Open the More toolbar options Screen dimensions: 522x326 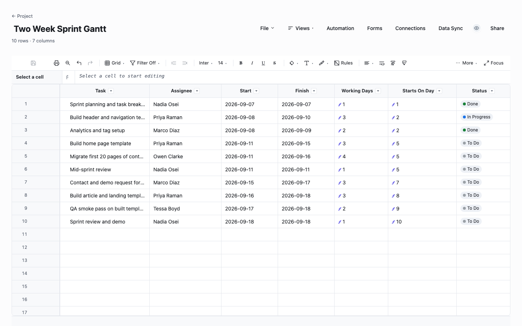click(467, 63)
